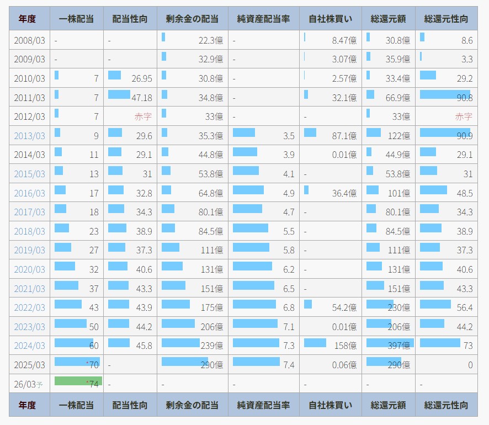The image size is (489, 425).
Task: Click the 73 total return ratio
Action: (468, 346)
